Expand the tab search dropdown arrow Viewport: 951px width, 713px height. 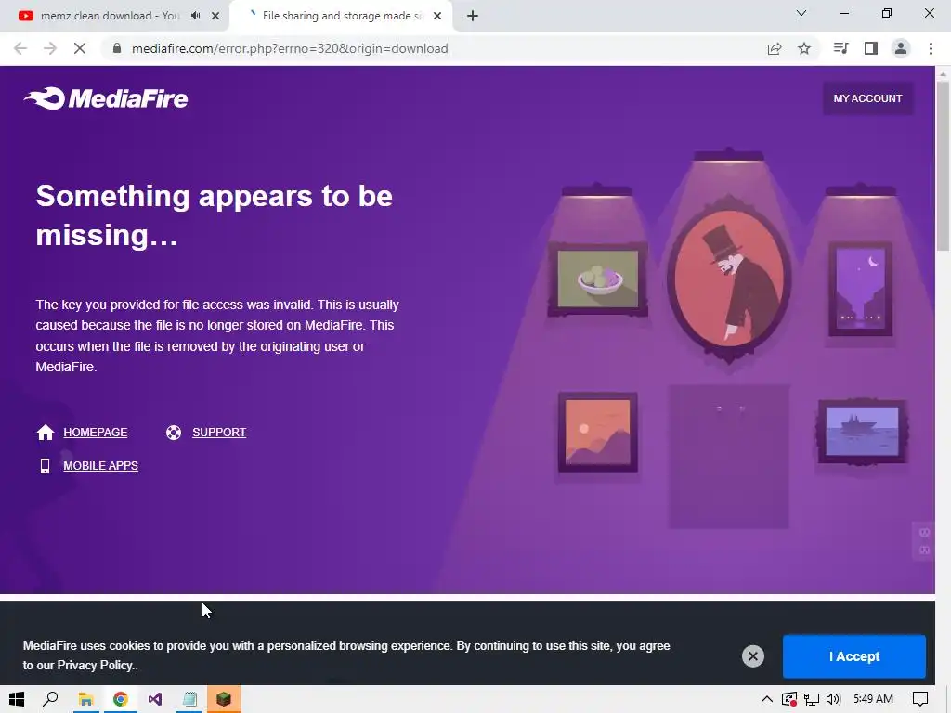[x=801, y=13]
